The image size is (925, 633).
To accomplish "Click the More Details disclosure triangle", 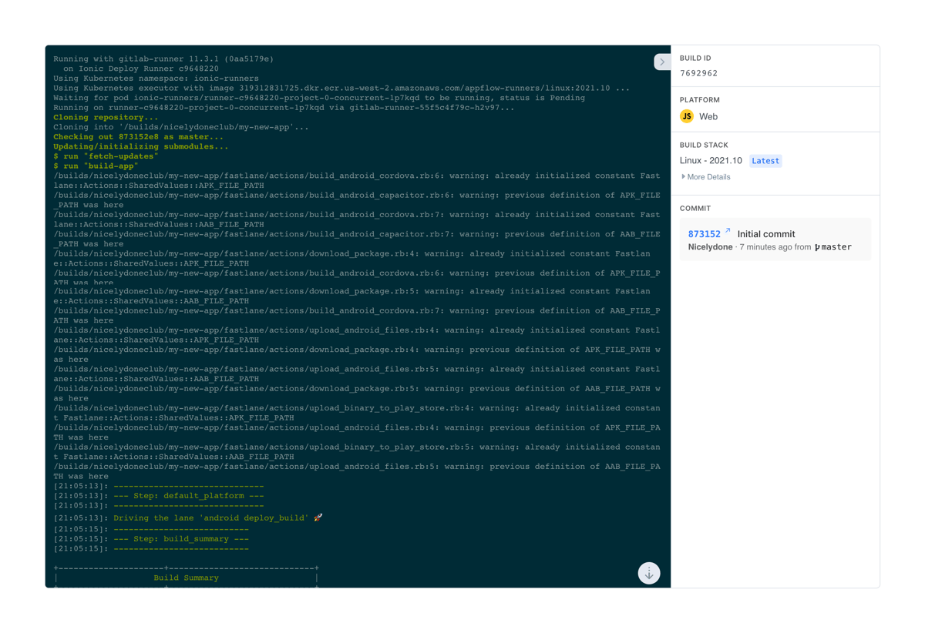I will point(682,176).
